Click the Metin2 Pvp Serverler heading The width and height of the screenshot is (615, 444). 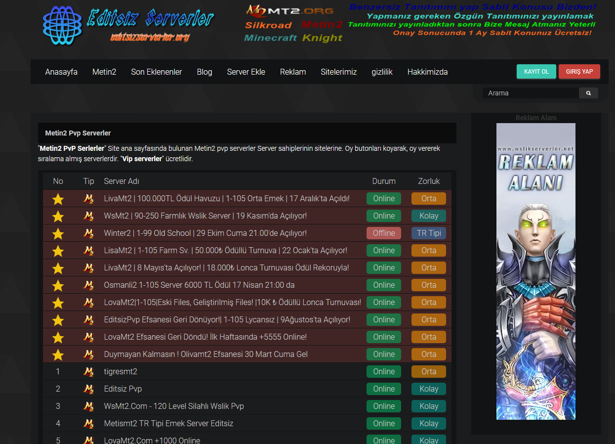tap(78, 133)
